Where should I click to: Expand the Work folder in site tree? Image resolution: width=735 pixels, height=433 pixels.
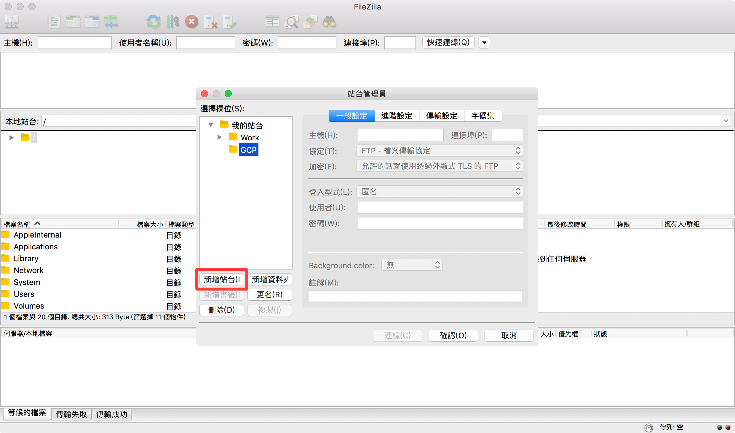pos(220,137)
